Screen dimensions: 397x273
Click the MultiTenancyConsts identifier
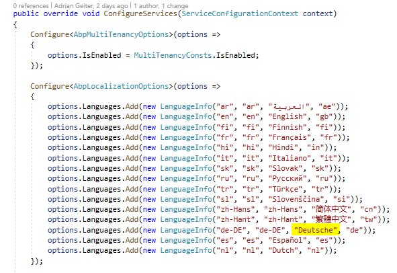click(173, 55)
